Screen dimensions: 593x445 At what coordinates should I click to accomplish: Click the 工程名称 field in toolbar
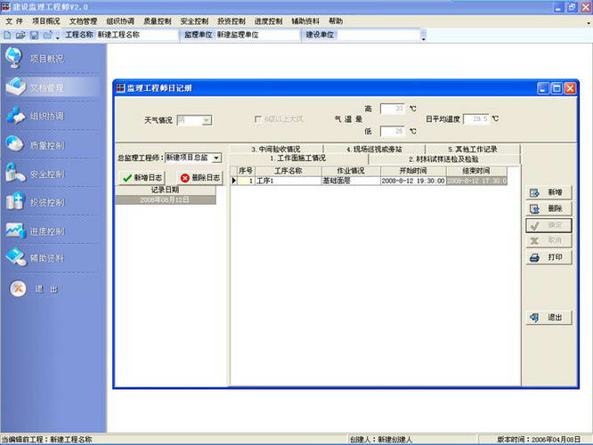coord(137,36)
